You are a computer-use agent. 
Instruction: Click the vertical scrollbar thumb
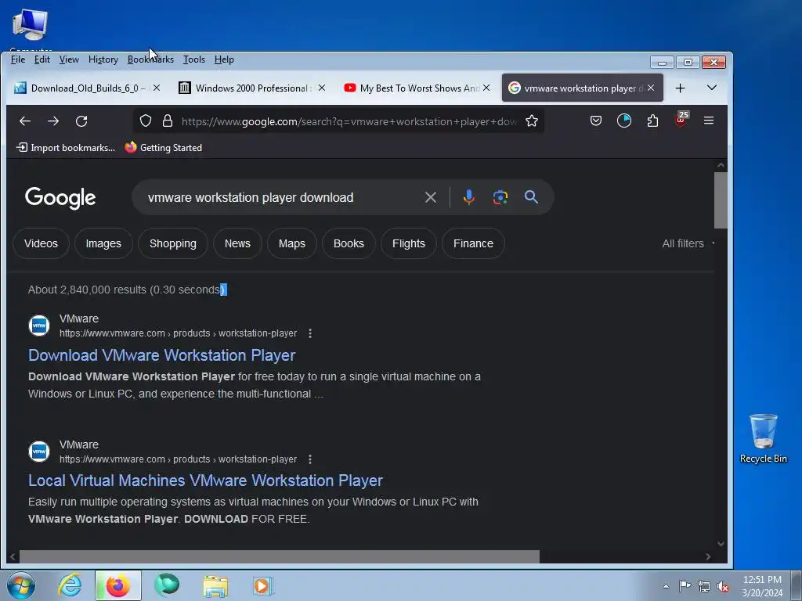point(721,200)
